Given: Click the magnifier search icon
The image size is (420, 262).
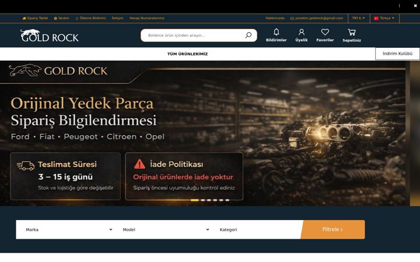Looking at the screenshot, I should coord(249,35).
